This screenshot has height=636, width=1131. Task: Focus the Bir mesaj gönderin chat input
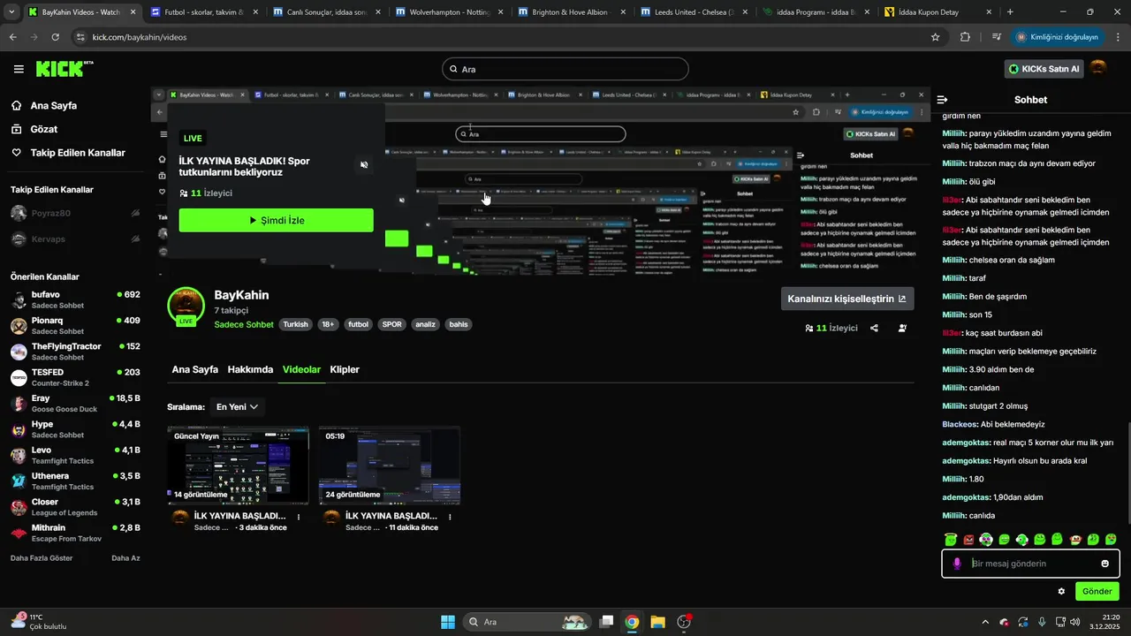[1030, 564]
